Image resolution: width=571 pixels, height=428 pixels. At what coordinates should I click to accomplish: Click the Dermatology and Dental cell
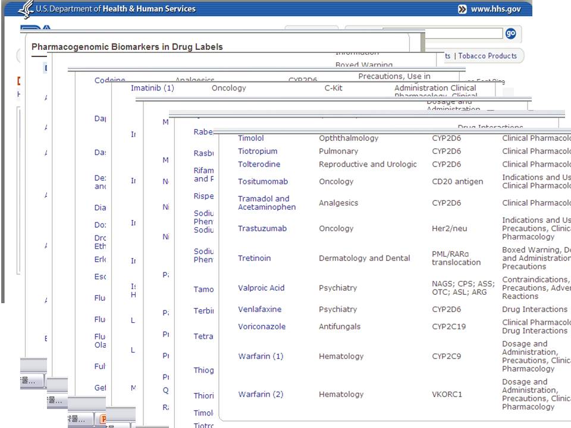[364, 258]
